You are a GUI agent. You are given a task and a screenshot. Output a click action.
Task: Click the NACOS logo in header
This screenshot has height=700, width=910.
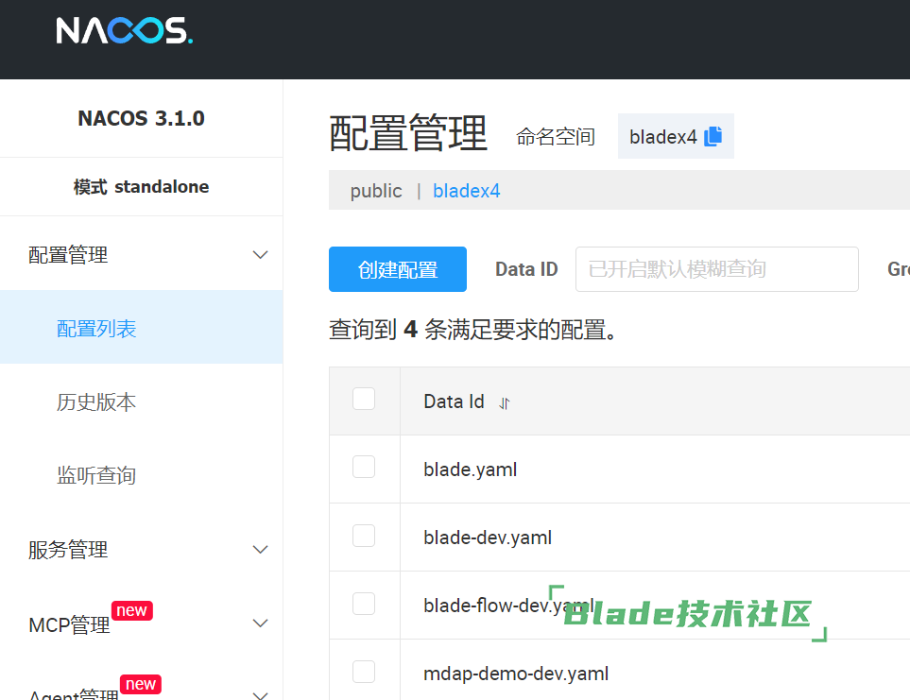coord(124,30)
